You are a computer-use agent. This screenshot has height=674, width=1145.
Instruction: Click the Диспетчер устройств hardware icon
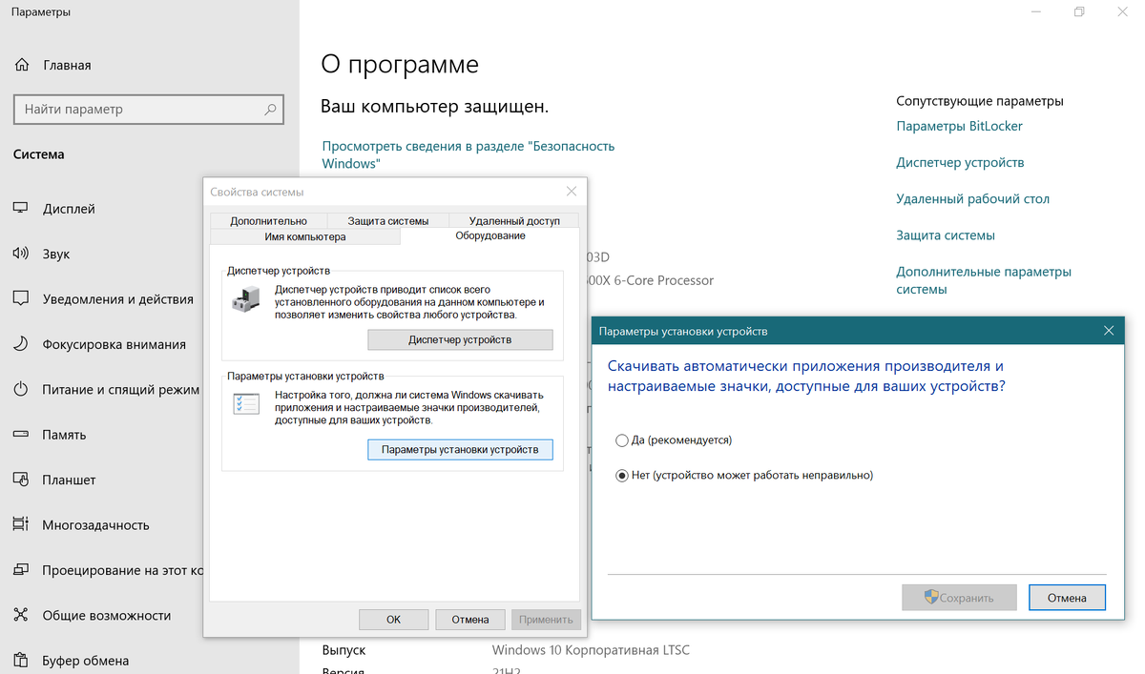(244, 300)
